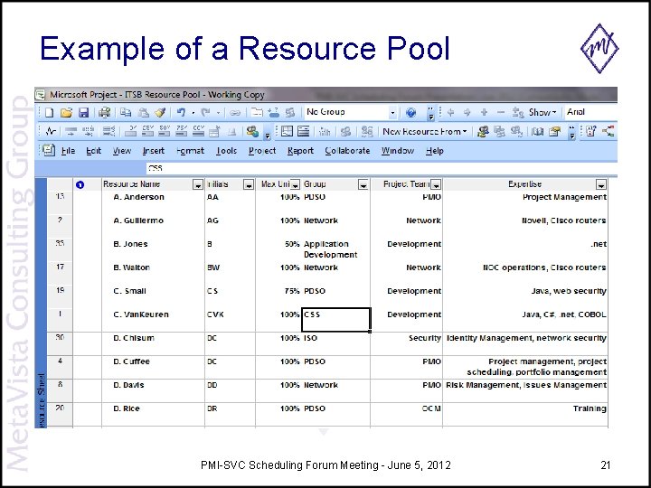Screen dimensions: 651x488
Task: Open the View menu
Action: pyautogui.click(x=122, y=151)
